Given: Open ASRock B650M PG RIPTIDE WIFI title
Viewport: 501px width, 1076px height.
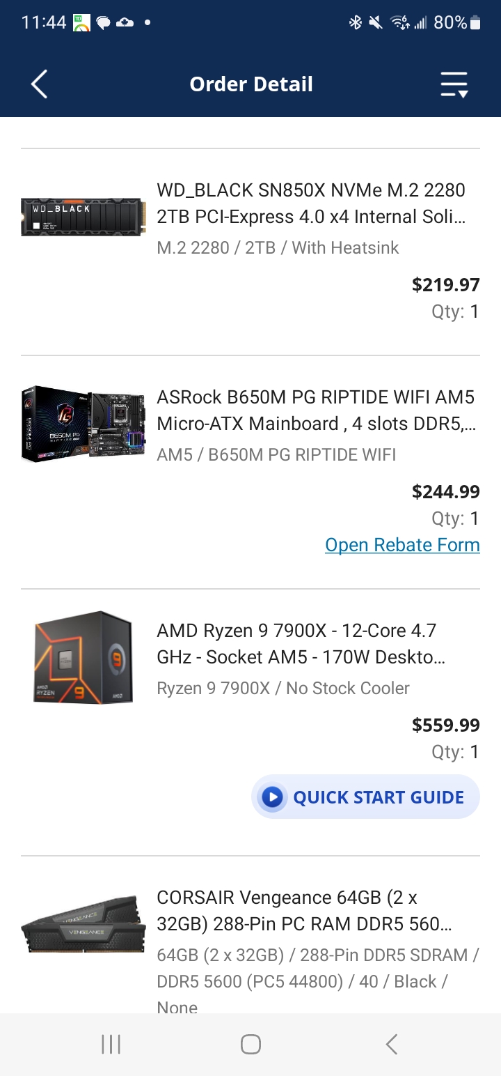Looking at the screenshot, I should point(316,410).
